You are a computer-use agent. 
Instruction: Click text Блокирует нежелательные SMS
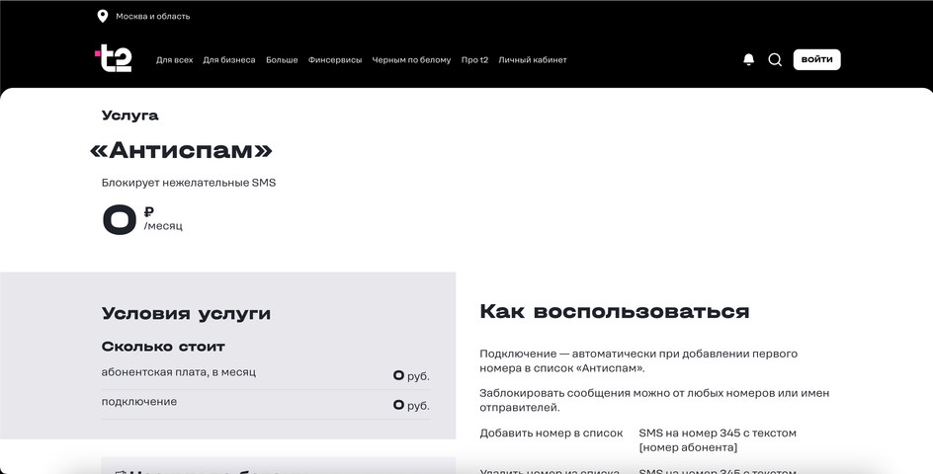point(189,183)
